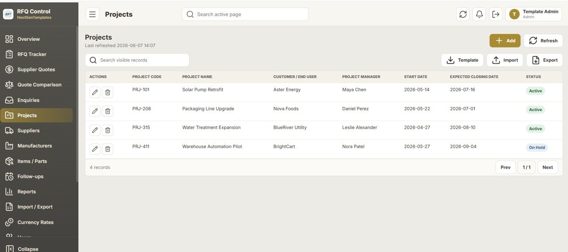This screenshot has width=568, height=252.
Task: Delete the PRJ-411 project row
Action: (x=107, y=149)
